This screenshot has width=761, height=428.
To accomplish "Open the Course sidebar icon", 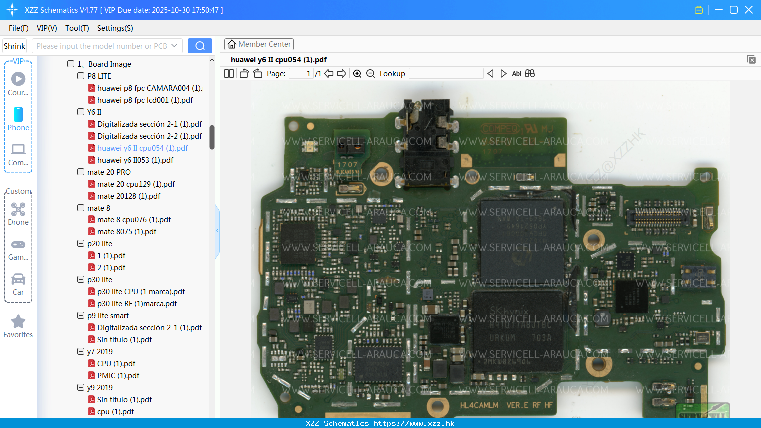I will coord(18,84).
